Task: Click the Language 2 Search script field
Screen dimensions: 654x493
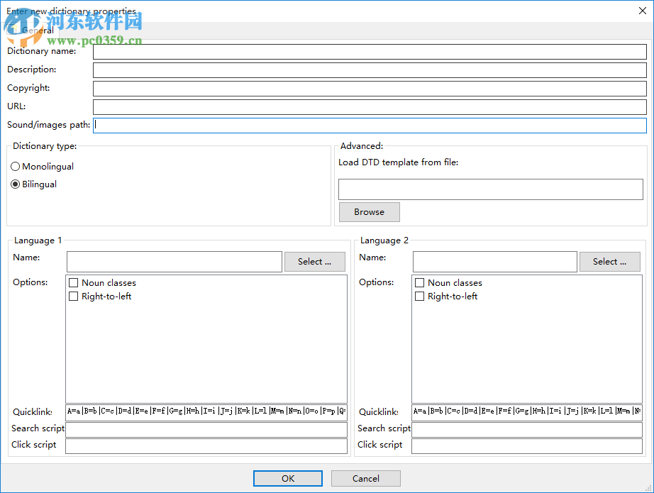Action: pos(526,430)
